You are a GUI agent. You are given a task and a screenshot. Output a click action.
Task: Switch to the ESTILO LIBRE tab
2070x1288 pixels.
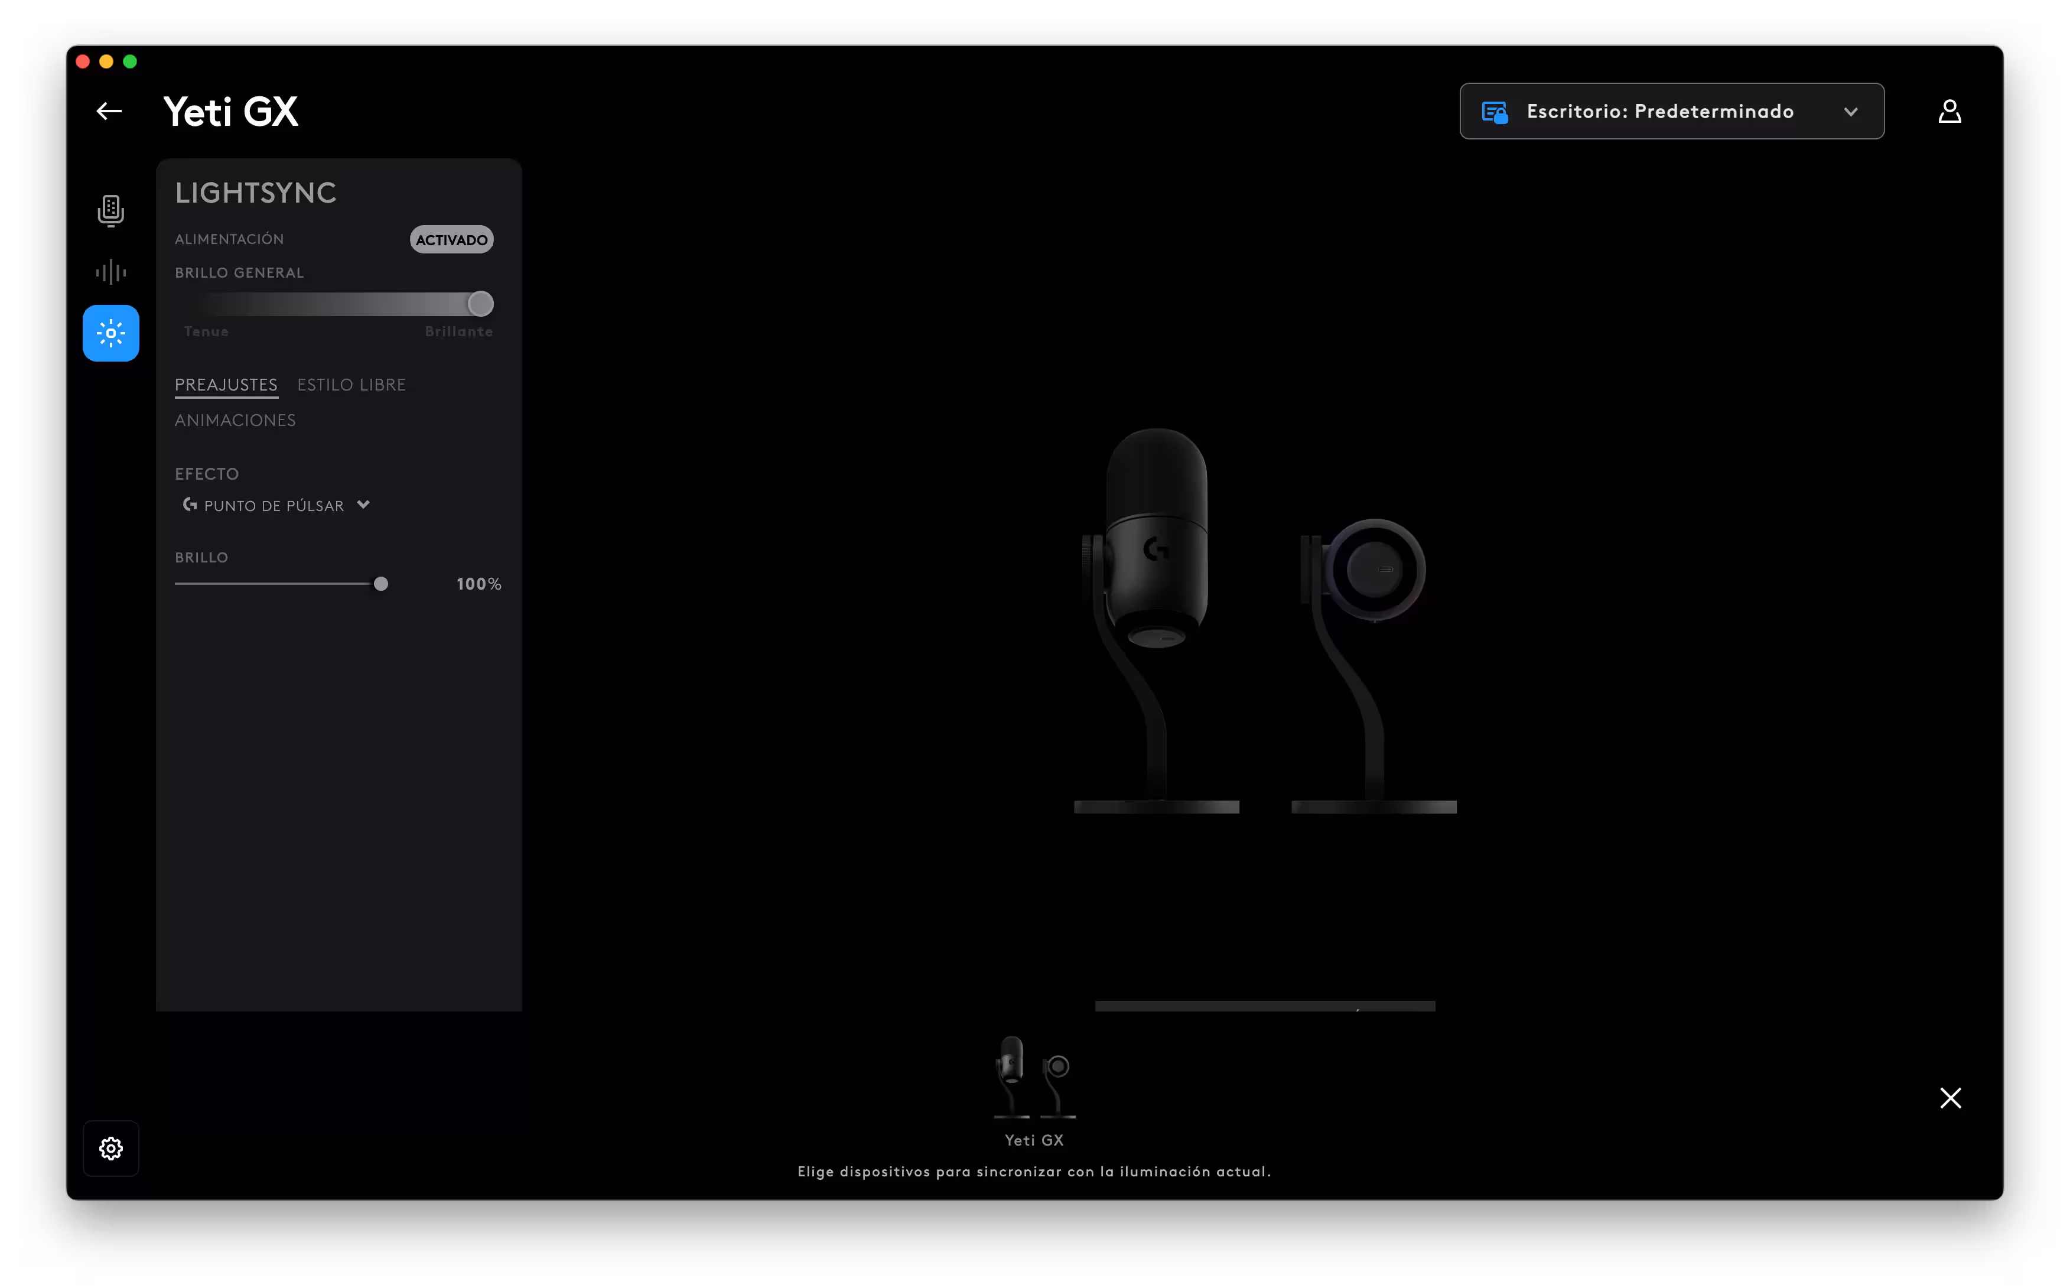pyautogui.click(x=351, y=385)
